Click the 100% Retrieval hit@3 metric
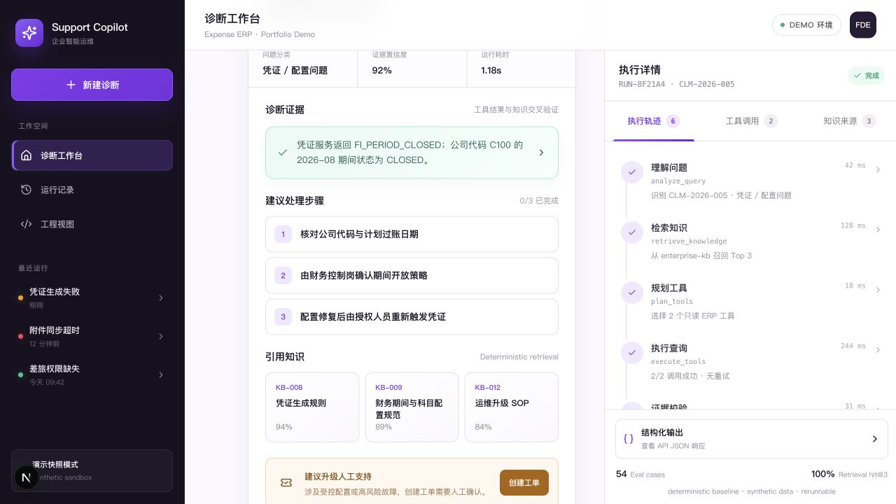Viewport: 896px width, 504px height. coord(849,474)
